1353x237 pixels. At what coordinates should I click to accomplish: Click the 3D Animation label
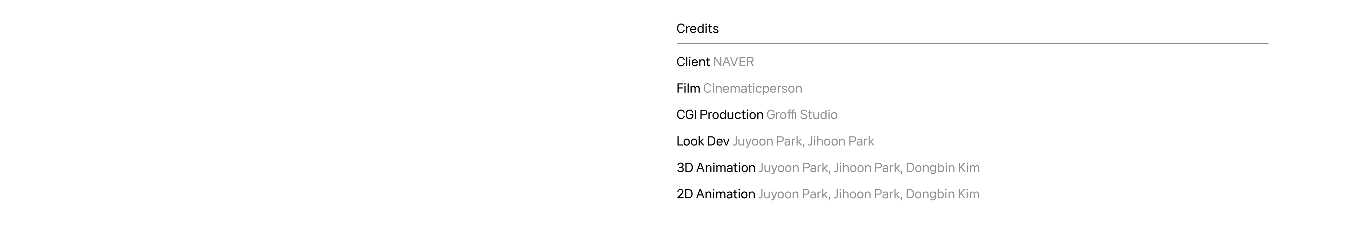(715, 168)
